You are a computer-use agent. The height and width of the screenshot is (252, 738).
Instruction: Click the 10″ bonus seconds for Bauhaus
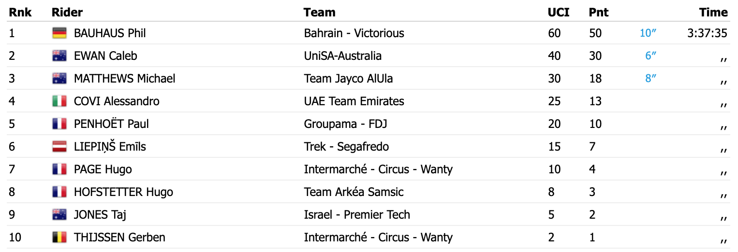648,33
